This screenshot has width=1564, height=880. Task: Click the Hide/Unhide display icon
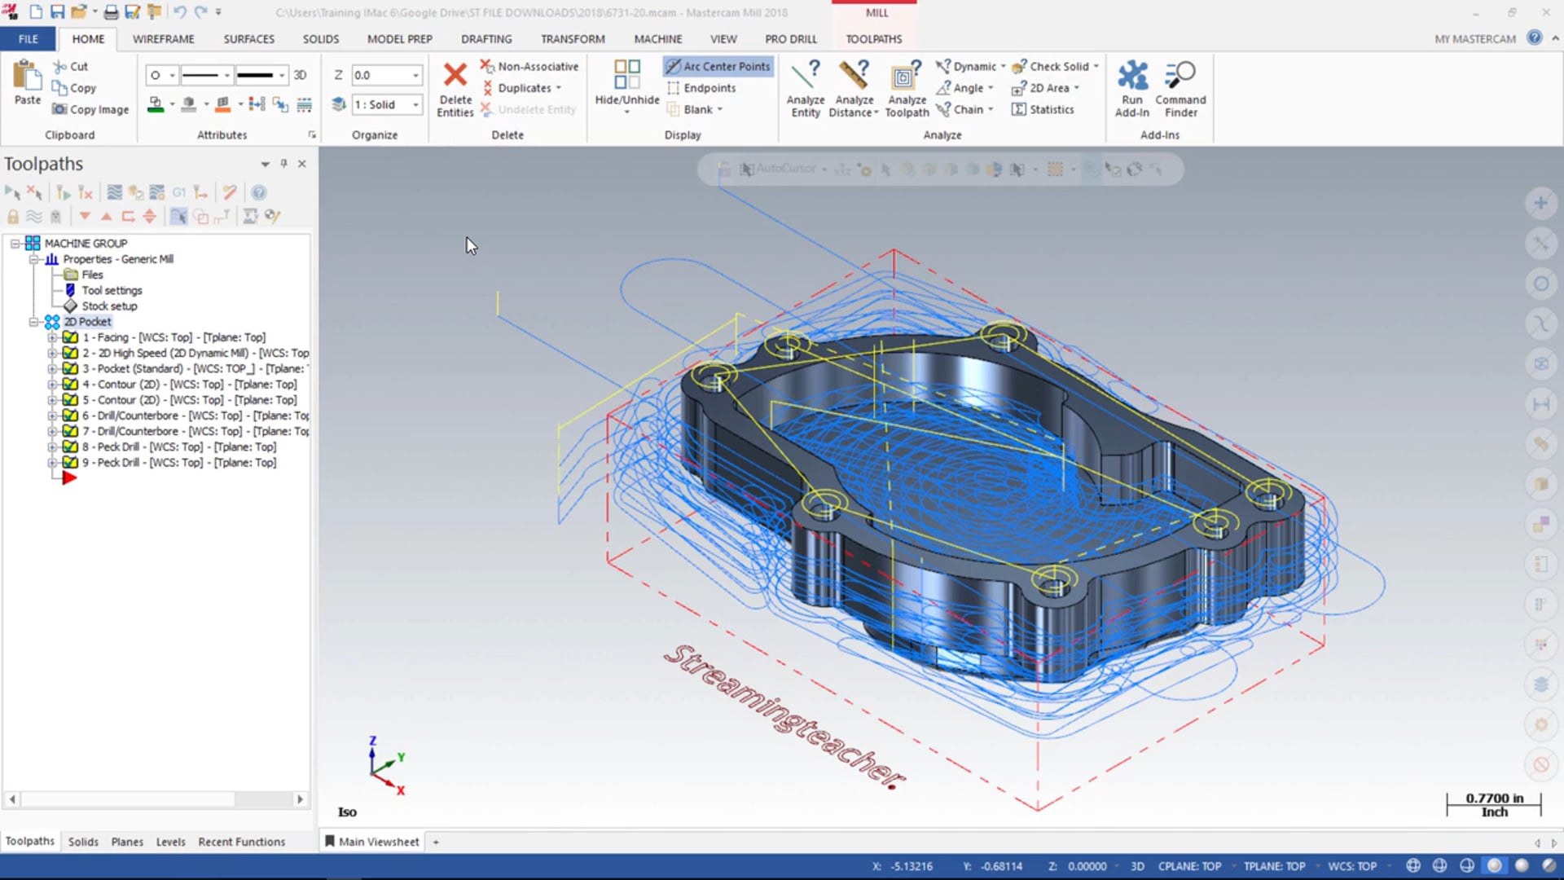[x=626, y=75]
